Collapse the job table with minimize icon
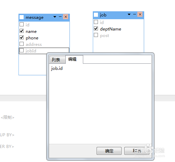Viewport: 175px width, 162px height. [x=135, y=14]
